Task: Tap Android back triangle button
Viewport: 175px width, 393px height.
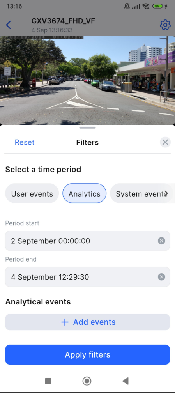Action: tap(126, 381)
